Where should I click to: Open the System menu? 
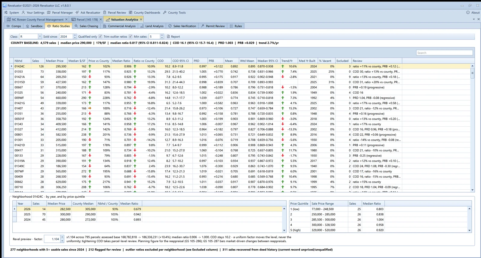pos(11,13)
